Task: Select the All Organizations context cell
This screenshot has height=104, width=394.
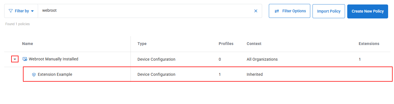Action: [x=262, y=59]
